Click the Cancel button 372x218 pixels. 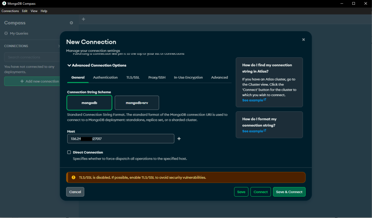point(75,192)
